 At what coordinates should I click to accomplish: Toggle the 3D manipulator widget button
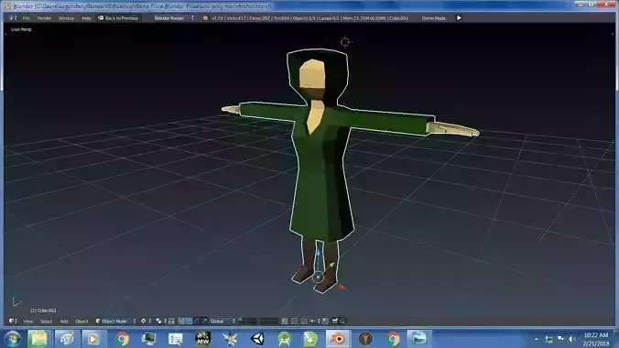(x=181, y=321)
